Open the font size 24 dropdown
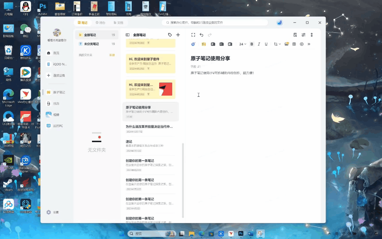The image size is (382, 239). tap(243, 44)
